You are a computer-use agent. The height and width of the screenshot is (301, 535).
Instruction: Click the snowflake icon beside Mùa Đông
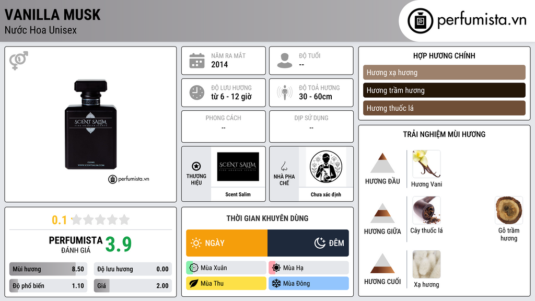click(x=276, y=283)
